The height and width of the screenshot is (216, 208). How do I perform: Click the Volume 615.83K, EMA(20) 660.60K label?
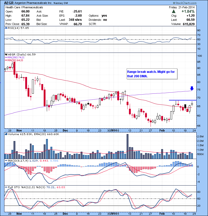(34, 134)
